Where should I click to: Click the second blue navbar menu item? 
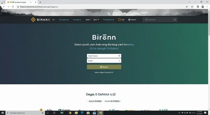click(x=77, y=20)
